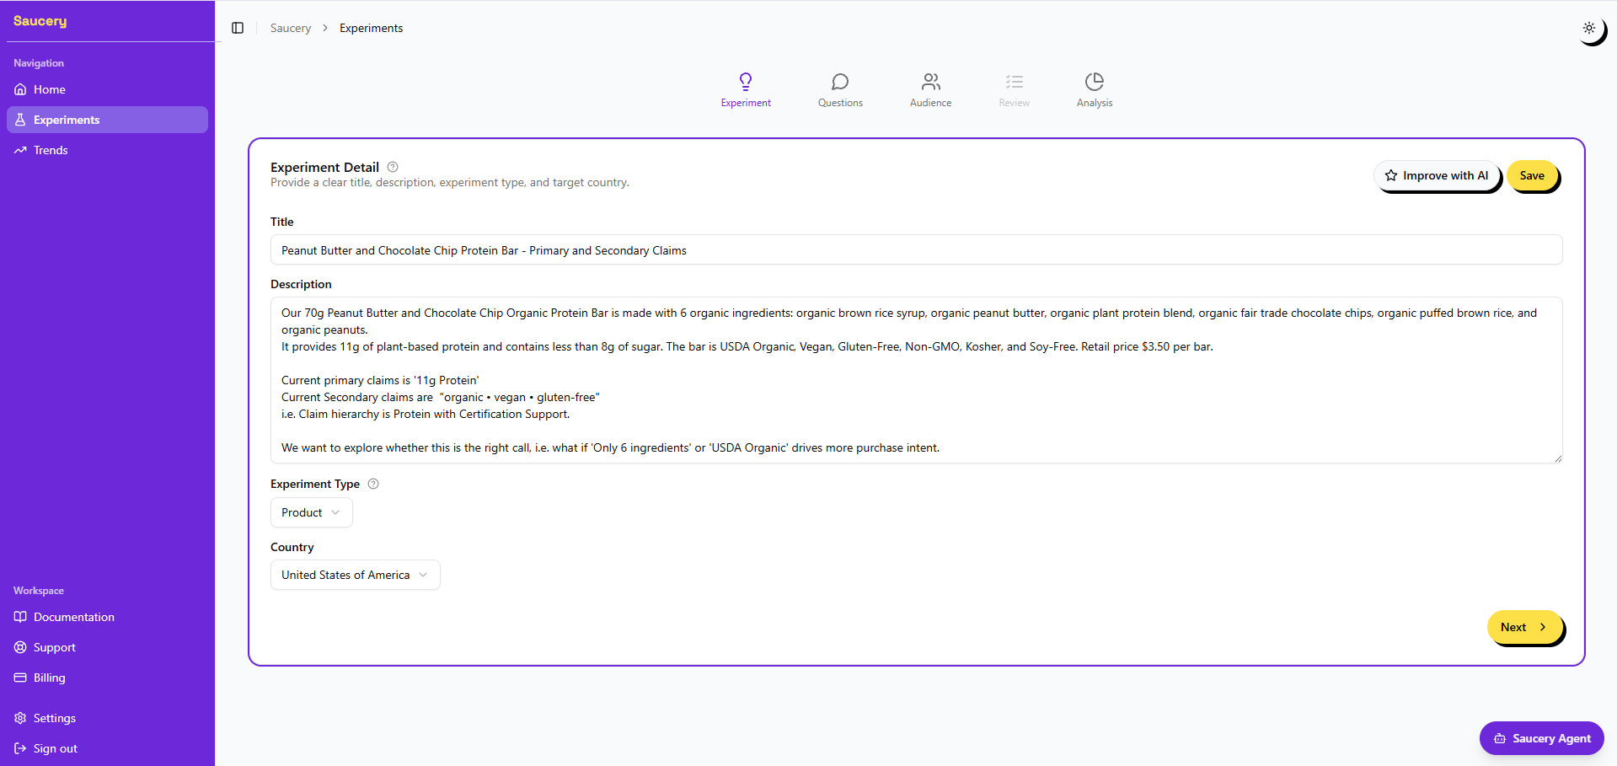The image size is (1617, 766).
Task: Open the Questions step speech bubble icon
Action: [x=839, y=82]
